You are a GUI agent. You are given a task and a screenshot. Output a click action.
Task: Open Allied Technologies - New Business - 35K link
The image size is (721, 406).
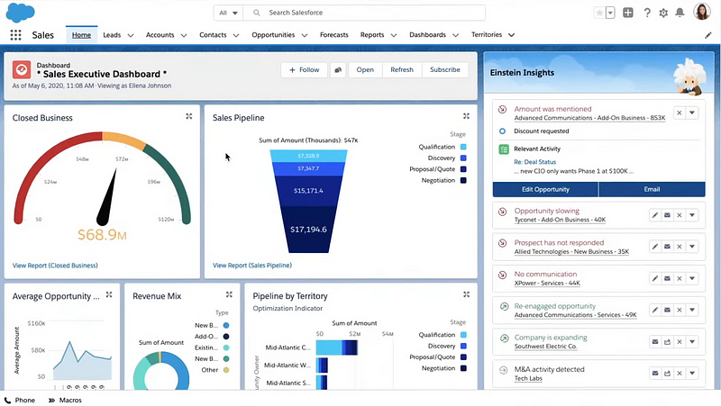point(571,252)
